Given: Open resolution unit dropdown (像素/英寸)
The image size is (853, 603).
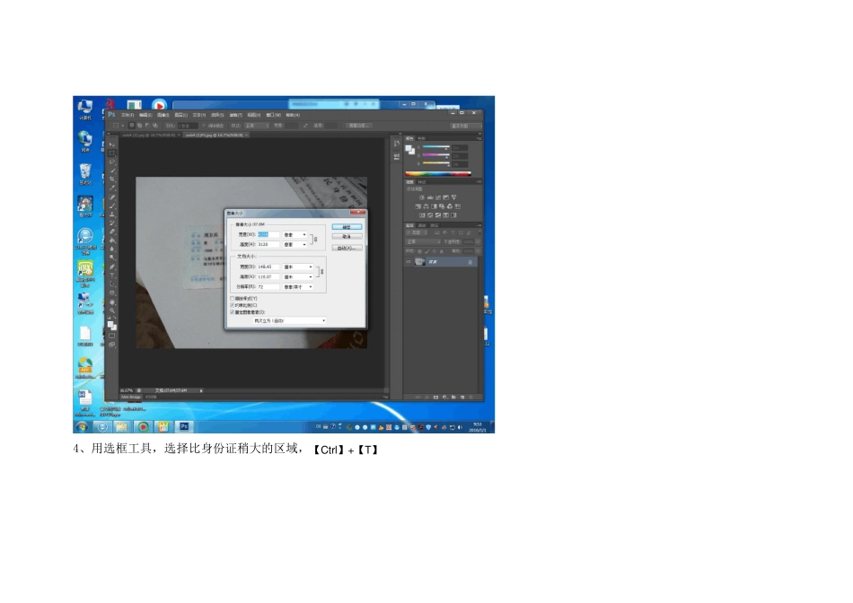Looking at the screenshot, I should point(298,286).
